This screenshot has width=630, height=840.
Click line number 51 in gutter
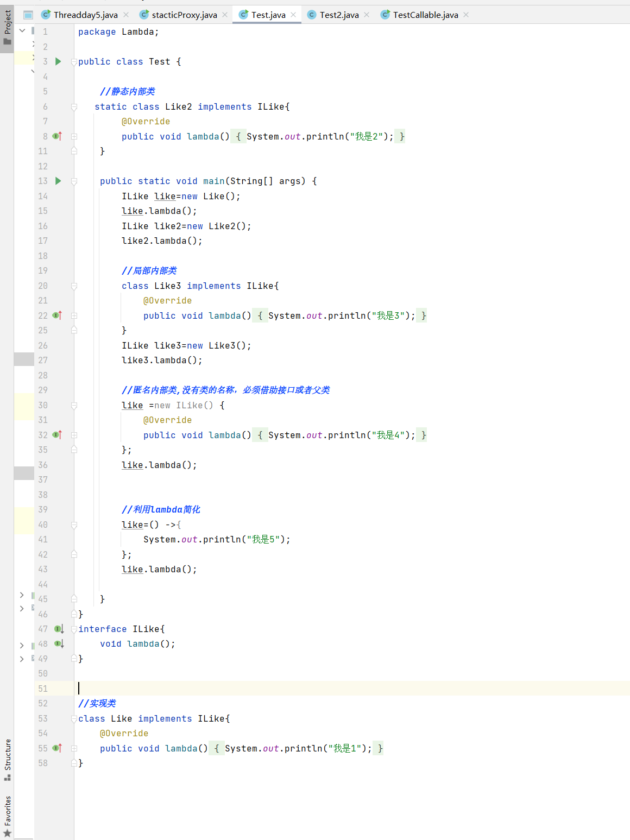coord(43,689)
